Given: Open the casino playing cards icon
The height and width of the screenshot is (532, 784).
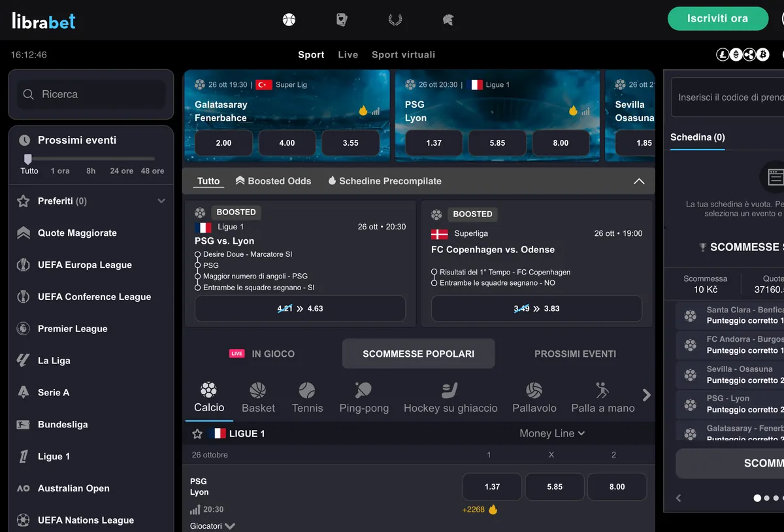Looking at the screenshot, I should pos(342,20).
